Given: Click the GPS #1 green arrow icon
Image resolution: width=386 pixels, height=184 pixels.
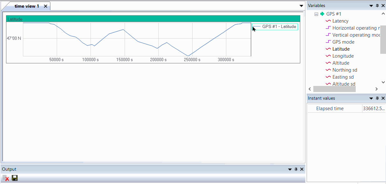Looking at the screenshot, I should (322, 14).
